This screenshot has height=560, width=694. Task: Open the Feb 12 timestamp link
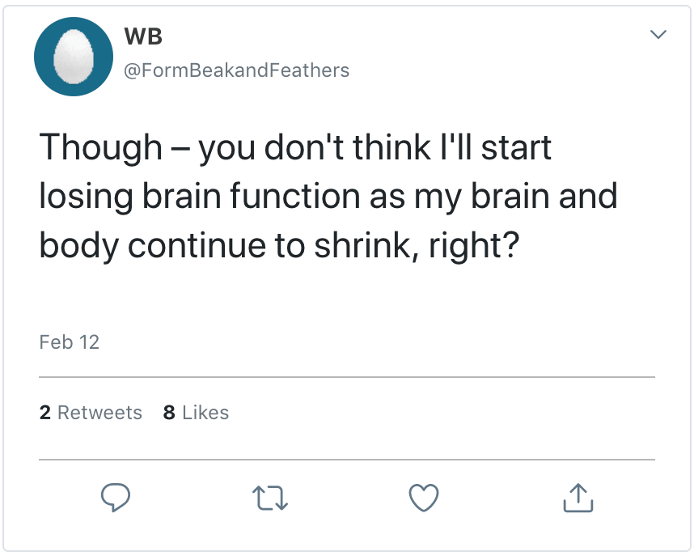coord(69,342)
